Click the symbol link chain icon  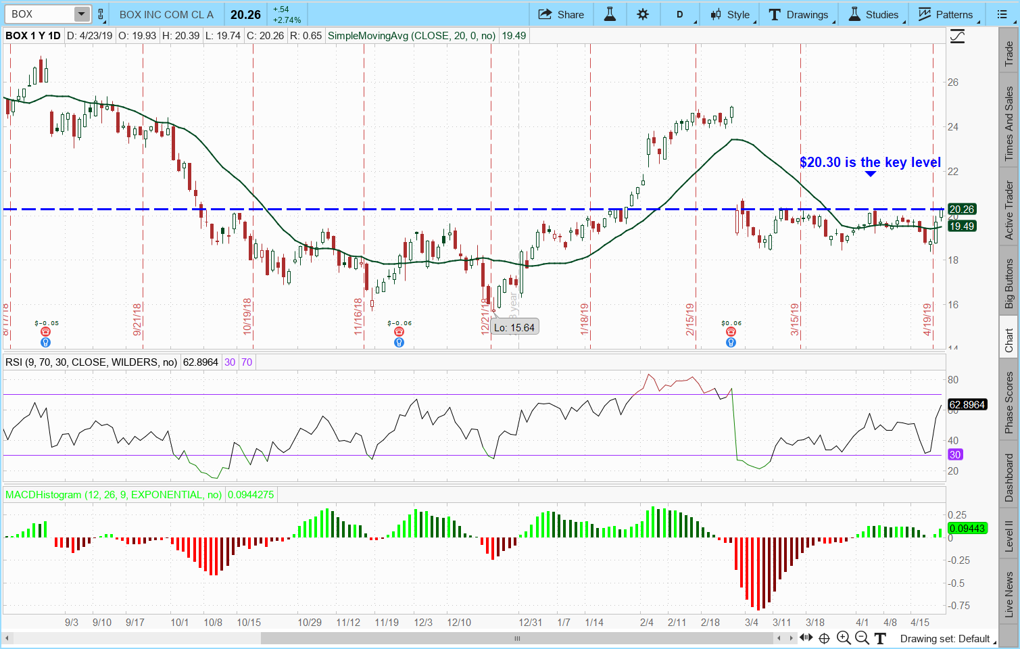pyautogui.click(x=101, y=14)
